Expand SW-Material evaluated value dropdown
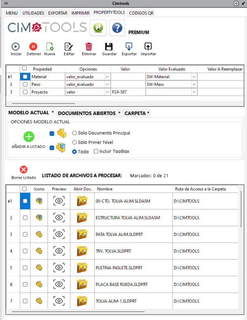This screenshot has width=247, height=320. coord(194,77)
